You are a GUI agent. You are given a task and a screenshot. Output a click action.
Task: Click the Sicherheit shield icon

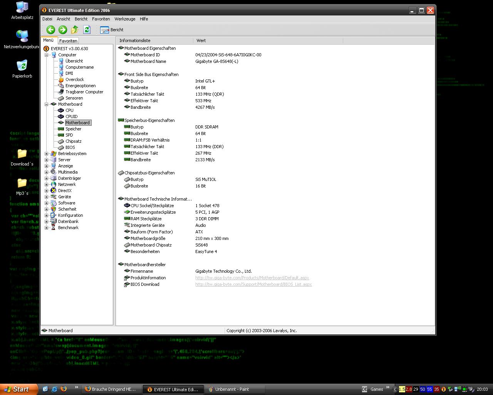coord(54,209)
